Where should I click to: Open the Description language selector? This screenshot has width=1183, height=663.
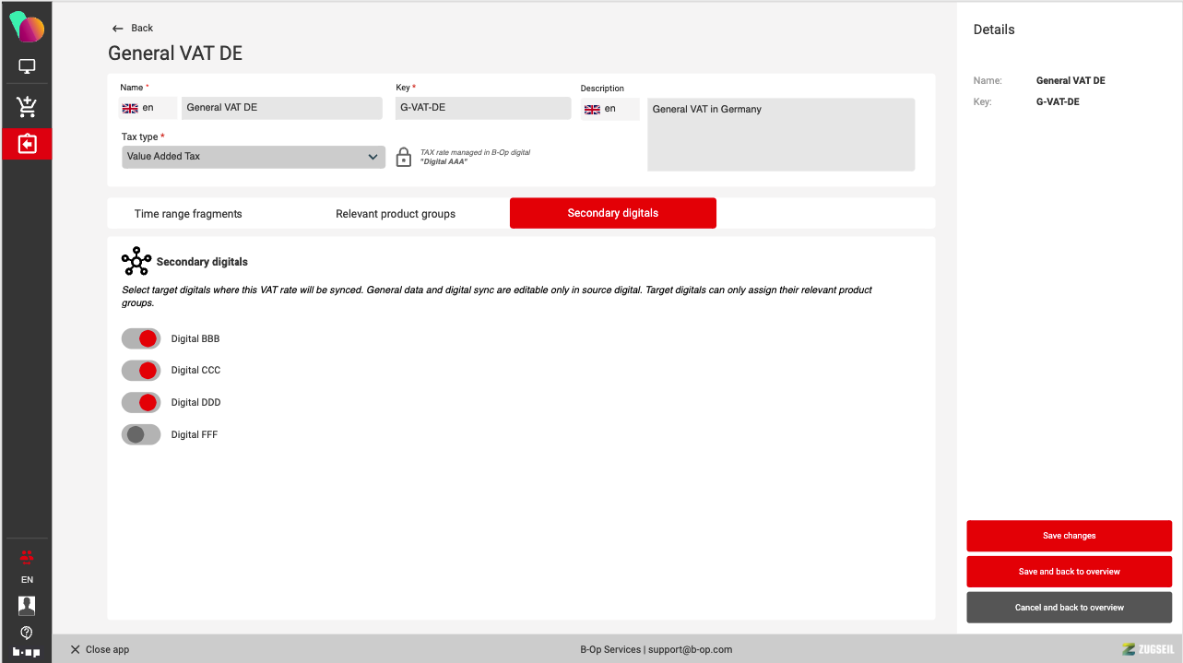[x=609, y=109]
